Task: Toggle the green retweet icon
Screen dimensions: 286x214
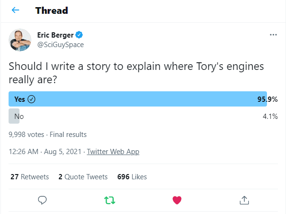Action: (109, 200)
